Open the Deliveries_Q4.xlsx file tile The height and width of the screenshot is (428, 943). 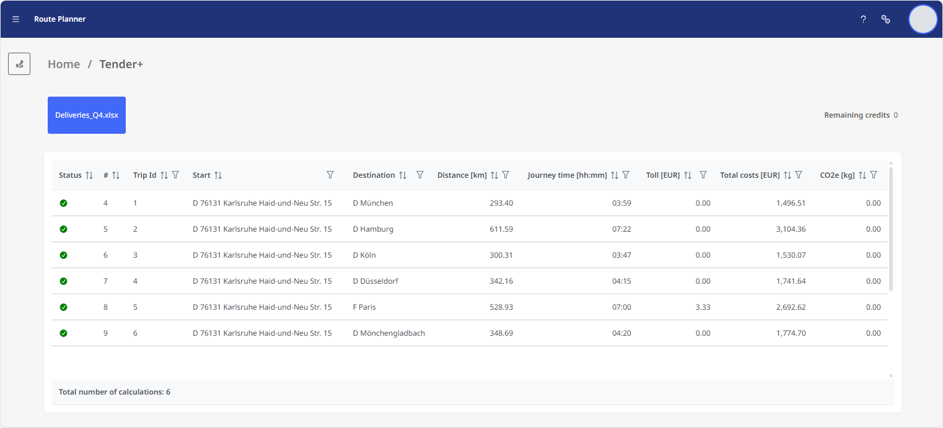(87, 115)
